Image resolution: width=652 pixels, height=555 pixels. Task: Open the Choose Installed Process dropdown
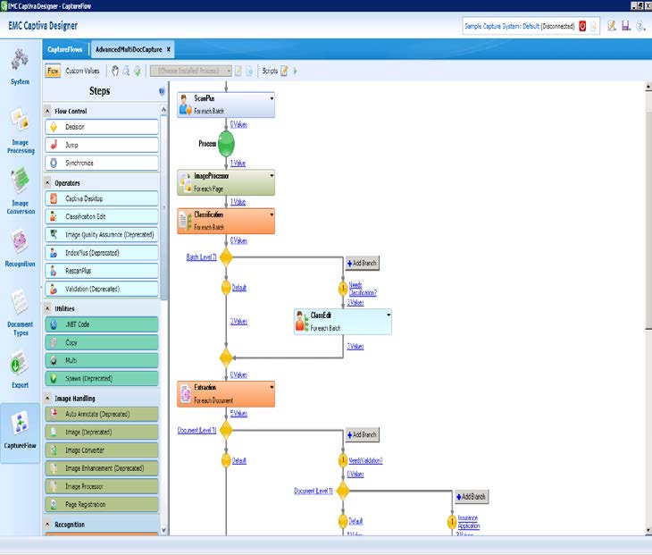191,71
